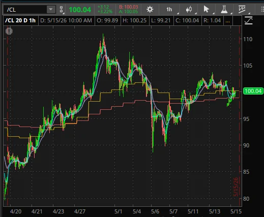Image resolution: width=264 pixels, height=217 pixels.
Task: Open the 1h timeframe dropdown
Action: click(169, 9)
